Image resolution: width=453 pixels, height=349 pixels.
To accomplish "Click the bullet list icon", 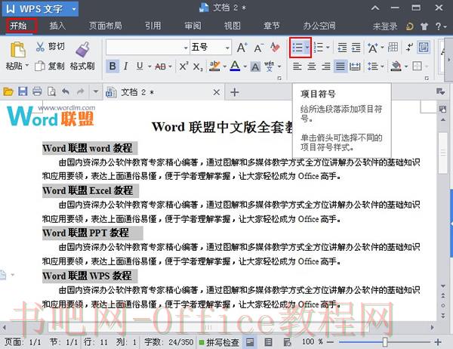I will coord(297,48).
